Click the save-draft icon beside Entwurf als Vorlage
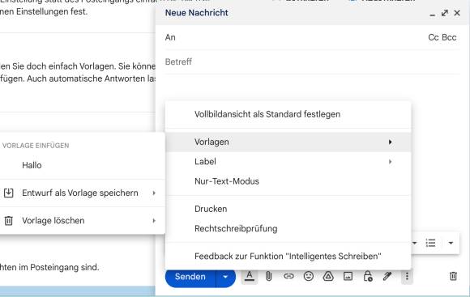470x297 pixels. (x=9, y=193)
